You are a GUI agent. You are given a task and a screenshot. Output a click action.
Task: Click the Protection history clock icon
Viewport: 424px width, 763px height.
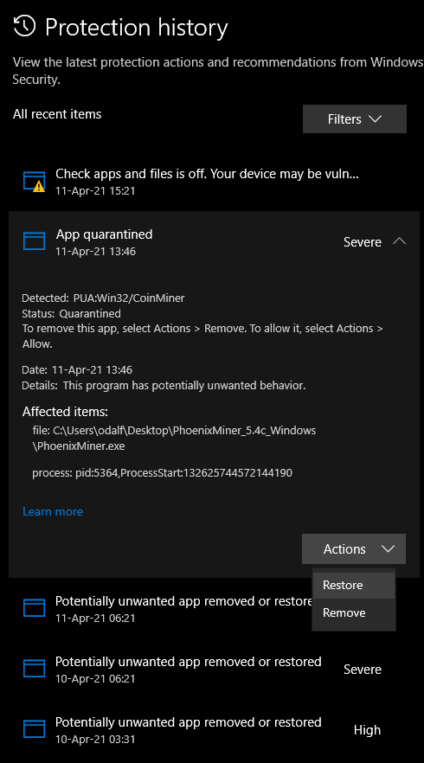point(24,26)
